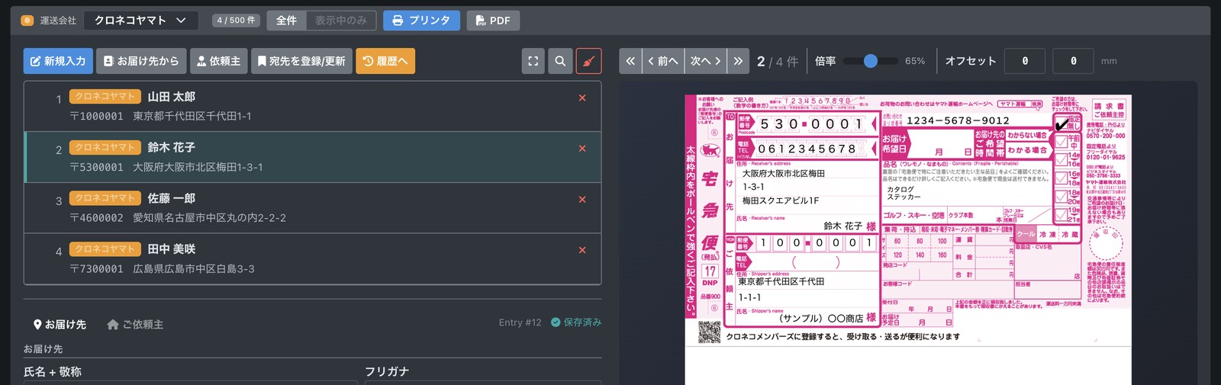Export label with the PDF button
The height and width of the screenshot is (385, 1221).
click(493, 21)
